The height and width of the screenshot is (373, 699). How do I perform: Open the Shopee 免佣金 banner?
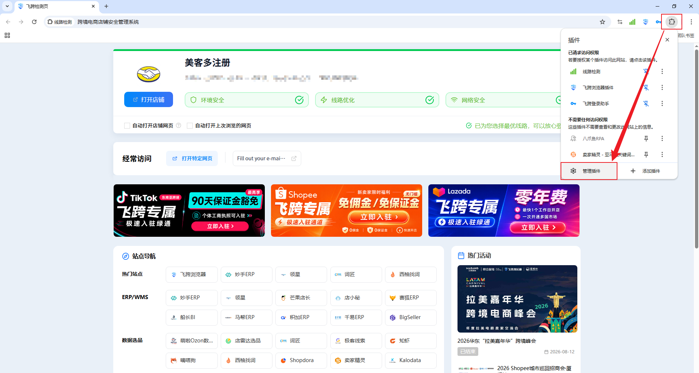coord(346,211)
